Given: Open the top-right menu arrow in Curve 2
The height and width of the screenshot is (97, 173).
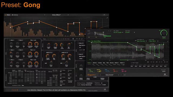Looking at the screenshot, I should coord(104,15).
